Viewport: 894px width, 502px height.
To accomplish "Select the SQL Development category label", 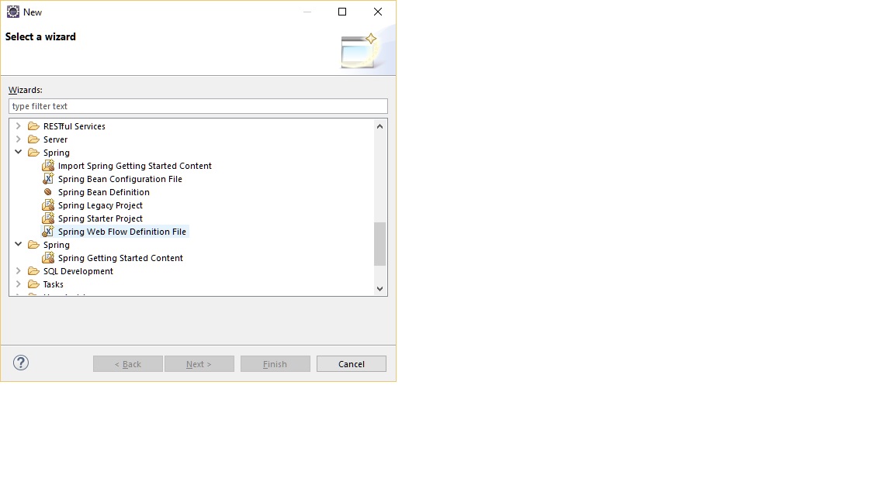I will click(x=78, y=271).
